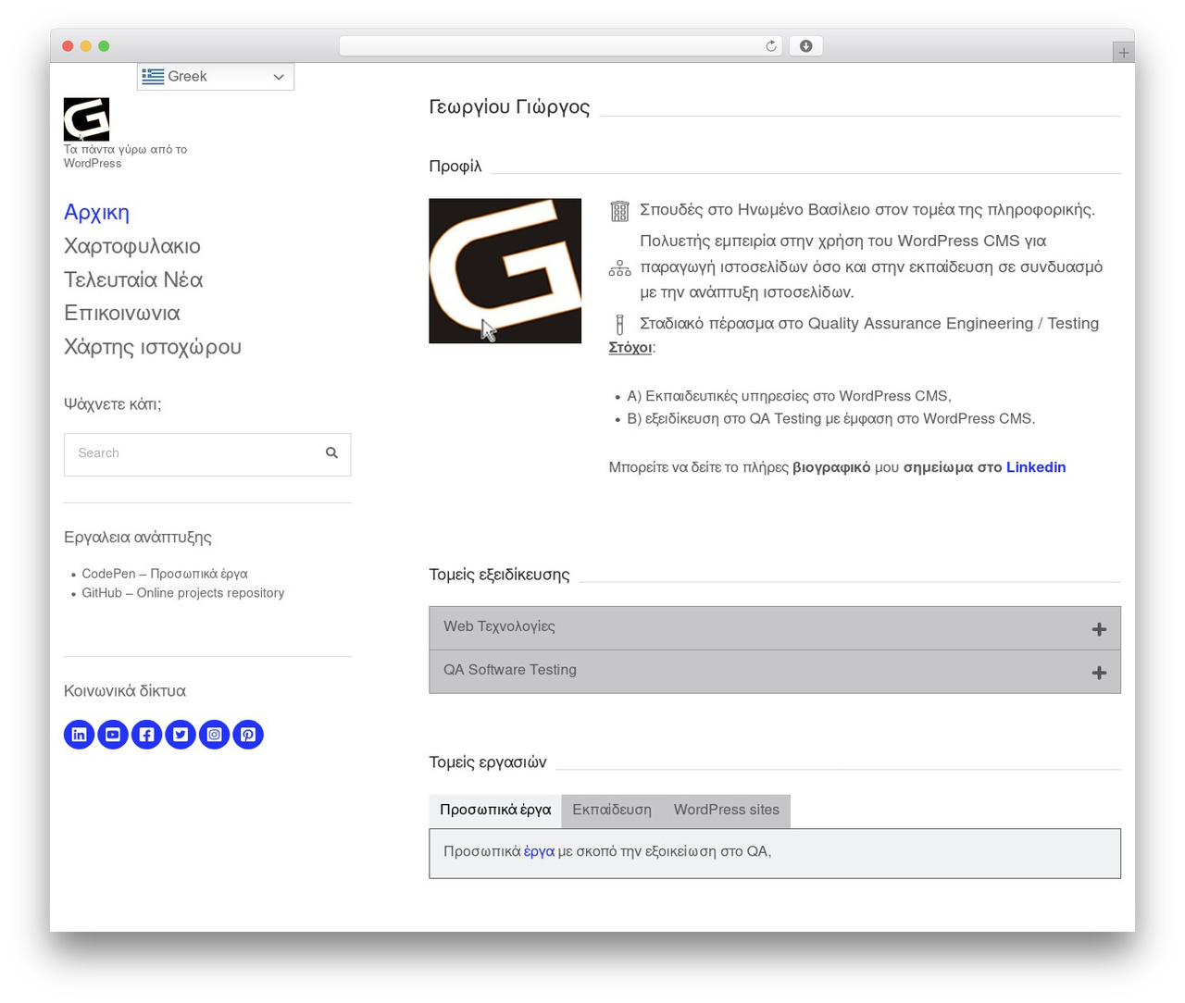
Task: Click the hierarchy icon beside Πολυετής εμπειρία
Action: point(620,268)
